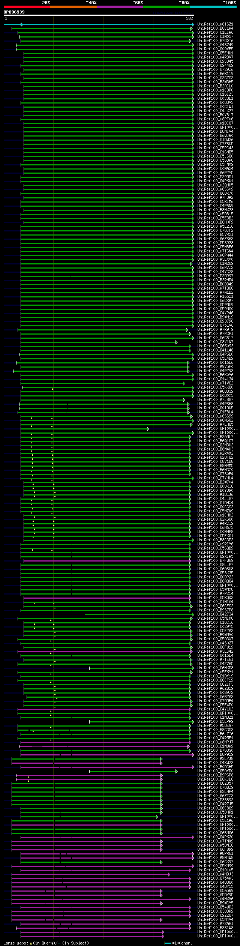
Task: Select the UniRef100_P33892 label
Action: (x=215, y=800)
